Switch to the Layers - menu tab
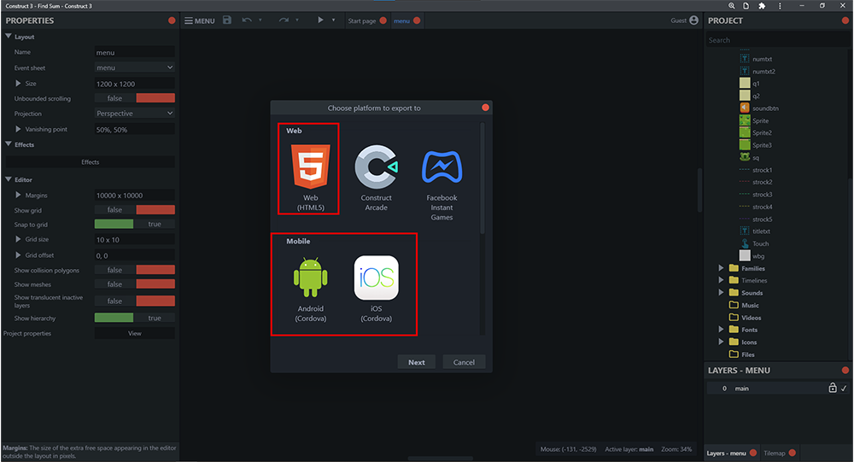 (727, 453)
